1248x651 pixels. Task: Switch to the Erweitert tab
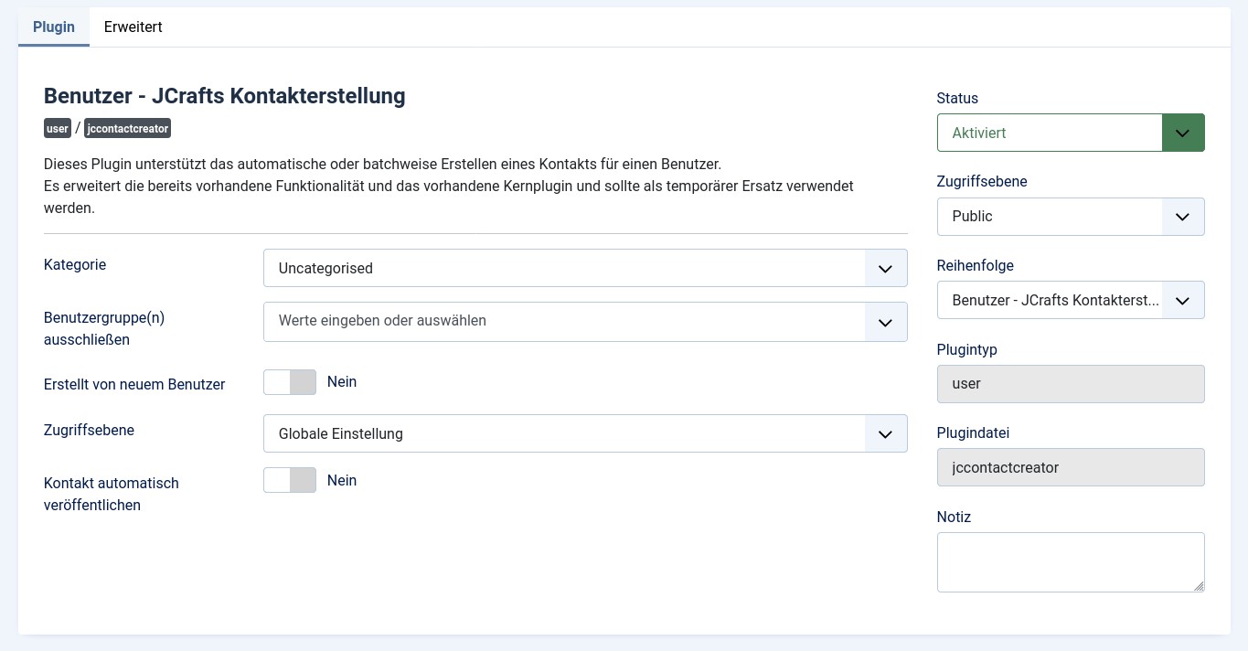pyautogui.click(x=133, y=27)
